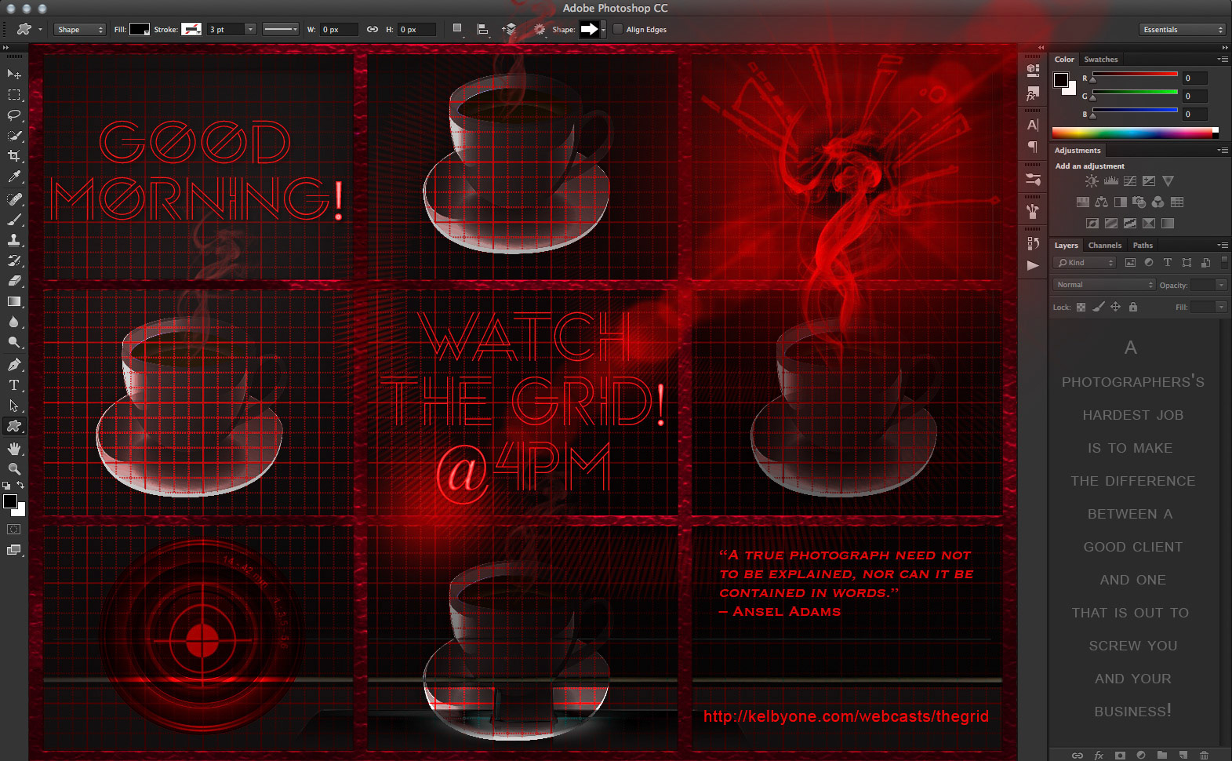Select the Pen tool

(x=14, y=364)
